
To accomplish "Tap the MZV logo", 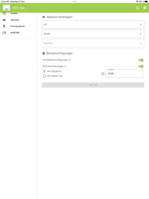I will tap(6, 8).
